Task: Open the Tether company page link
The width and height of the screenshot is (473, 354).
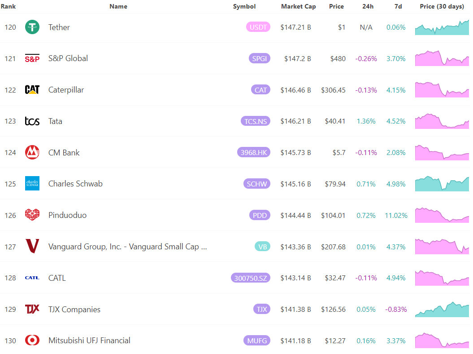Action: 59,27
